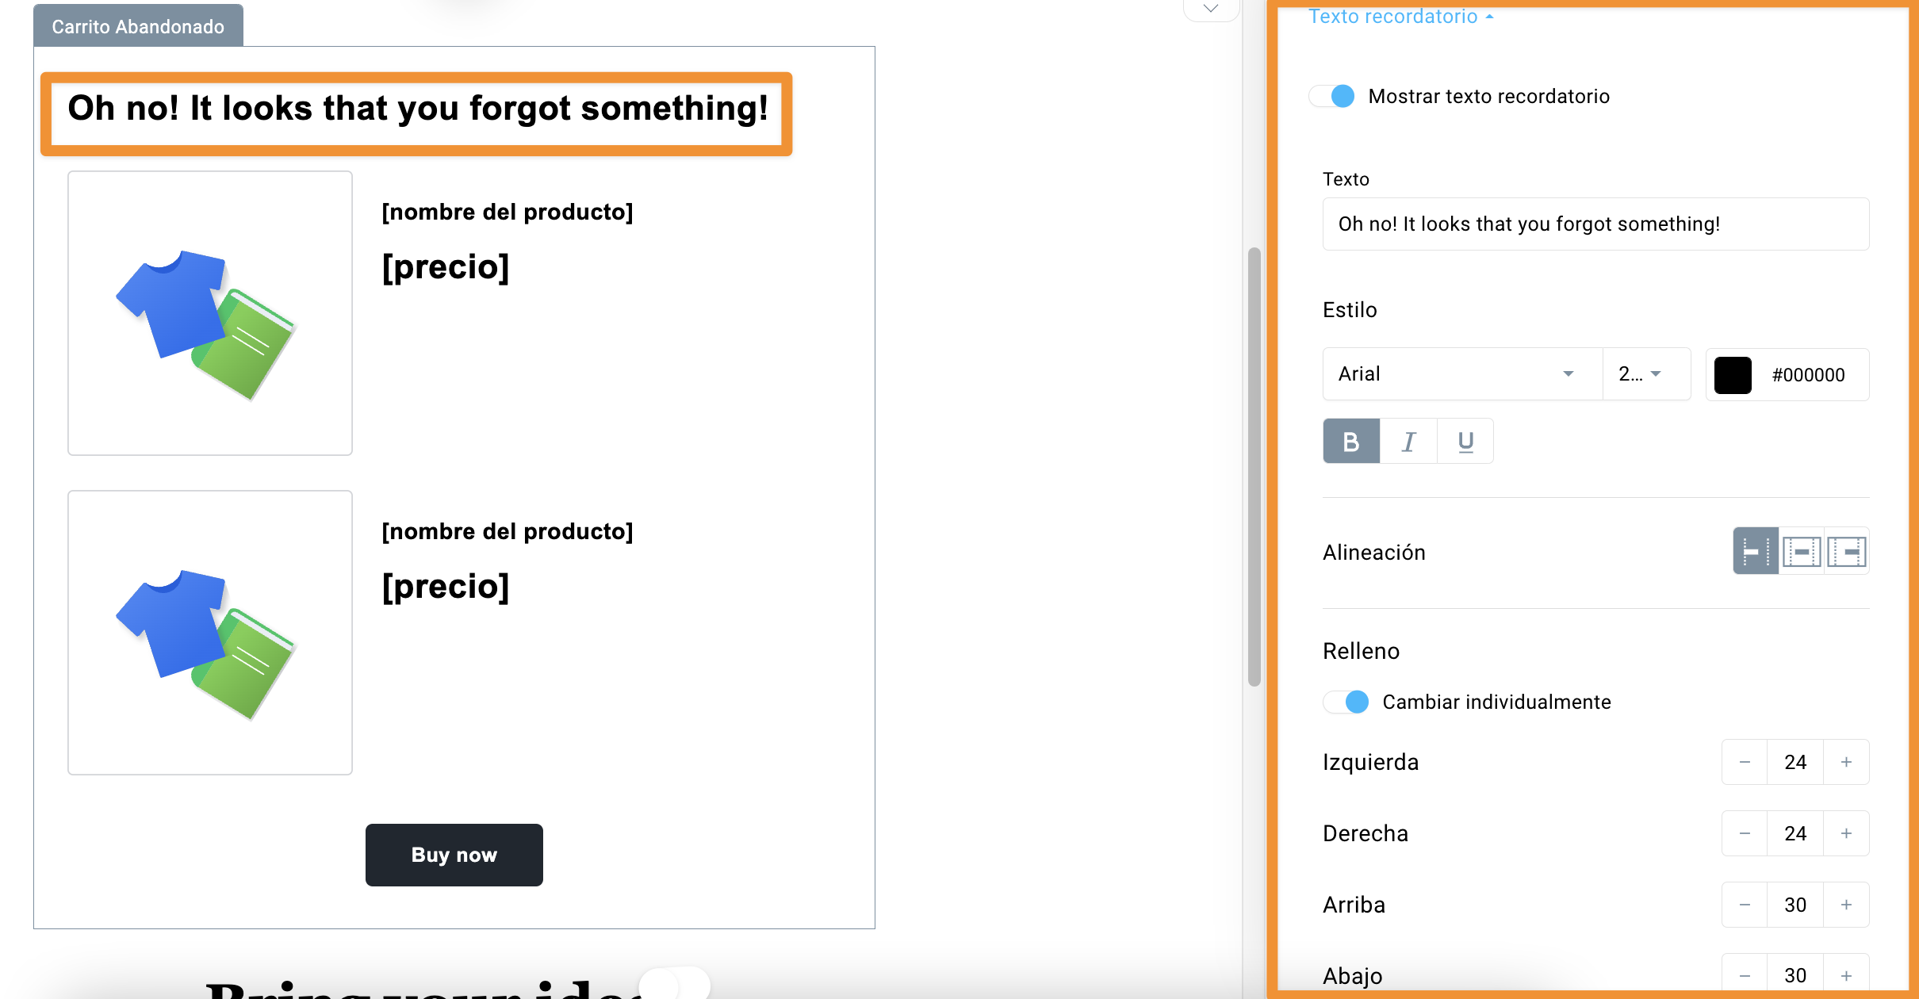Toggle Cambiar individualmente switch
Screen dimensions: 1919x999
click(1346, 702)
